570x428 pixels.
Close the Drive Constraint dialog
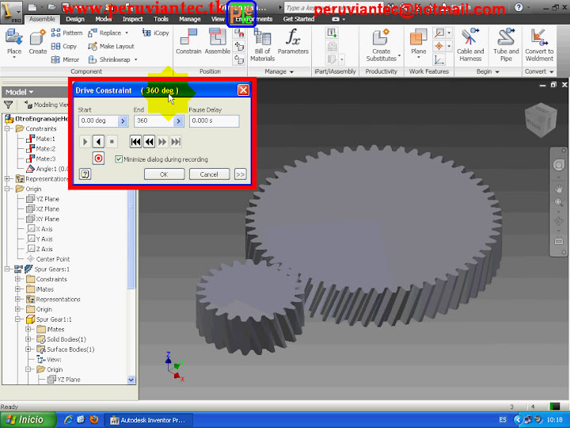[x=243, y=90]
